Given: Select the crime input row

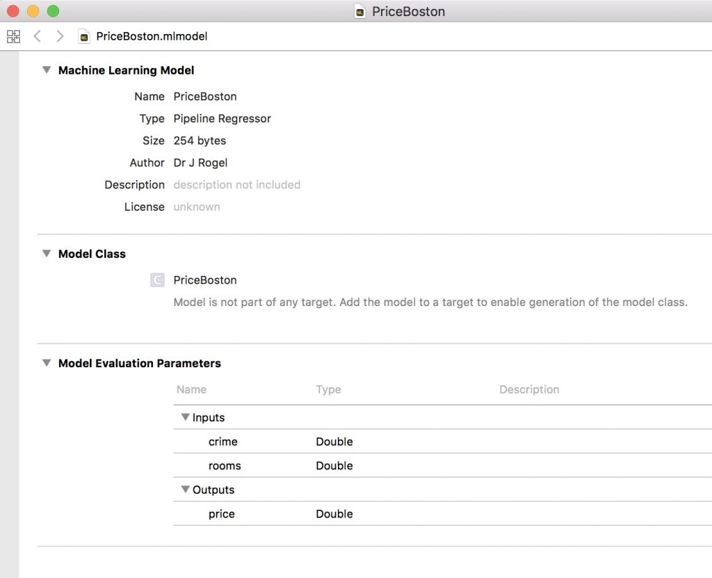Looking at the screenshot, I should [222, 442].
